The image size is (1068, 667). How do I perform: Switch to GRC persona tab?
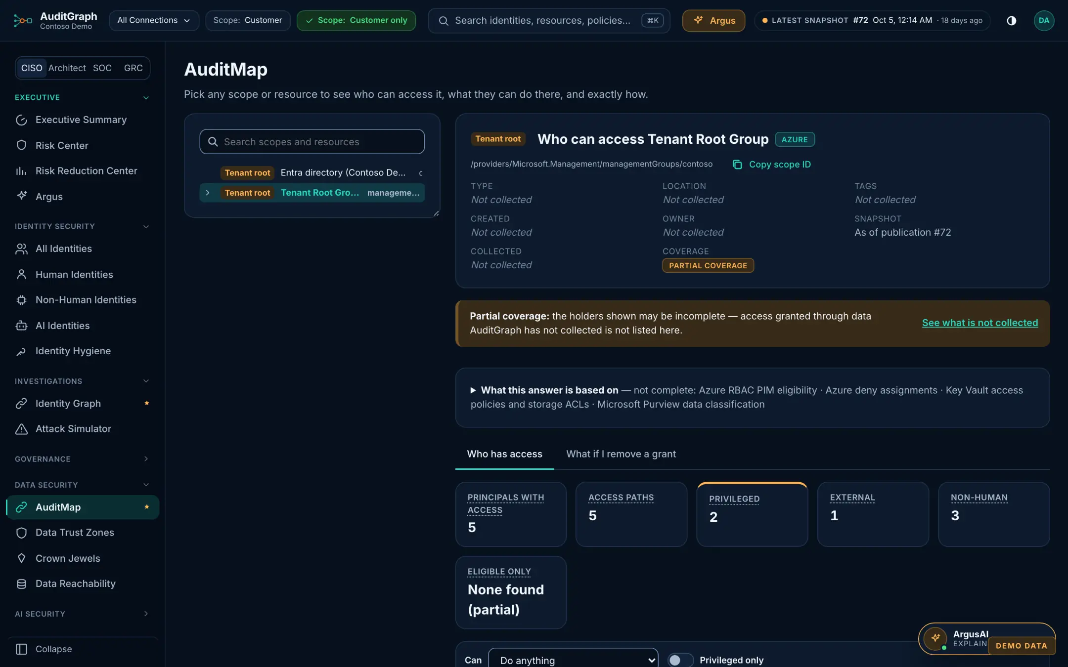[x=133, y=68]
